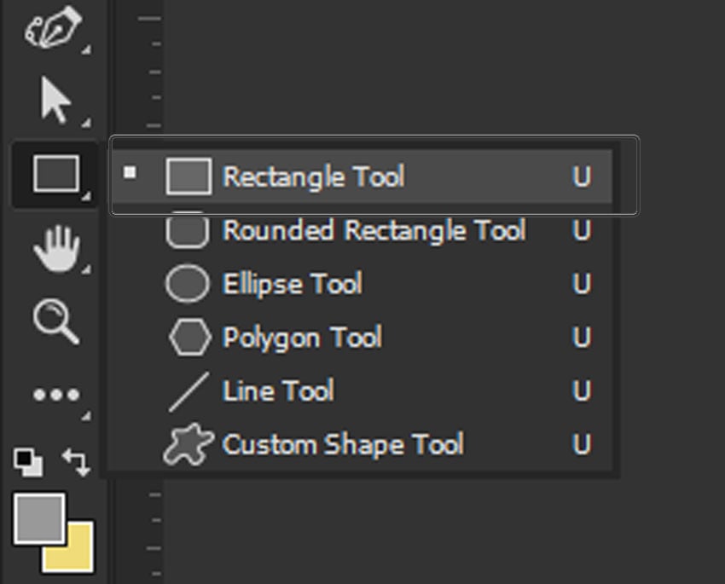Select the Path Selection arrow tool
Screen dimensions: 725x584
click(x=54, y=98)
